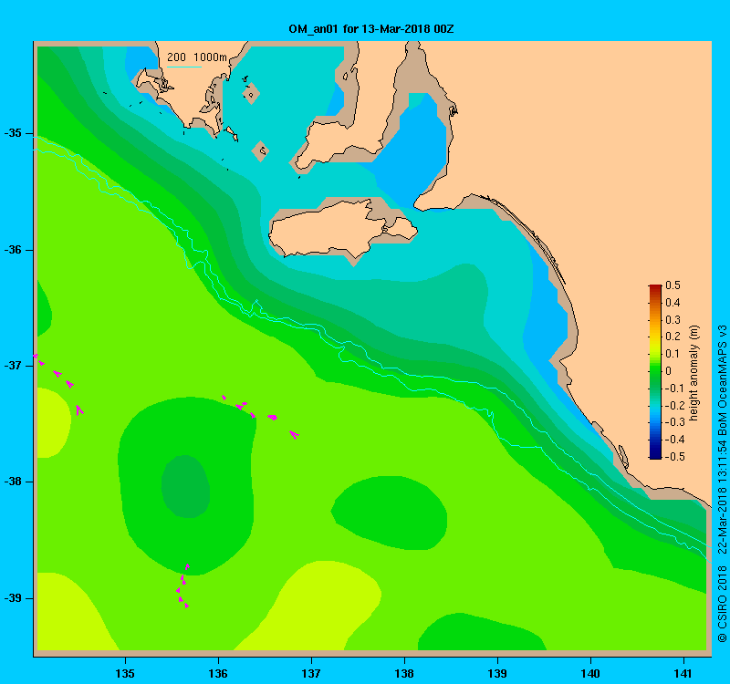Click latitude label '-35'
Image resolution: width=730 pixels, height=684 pixels.
[13, 133]
